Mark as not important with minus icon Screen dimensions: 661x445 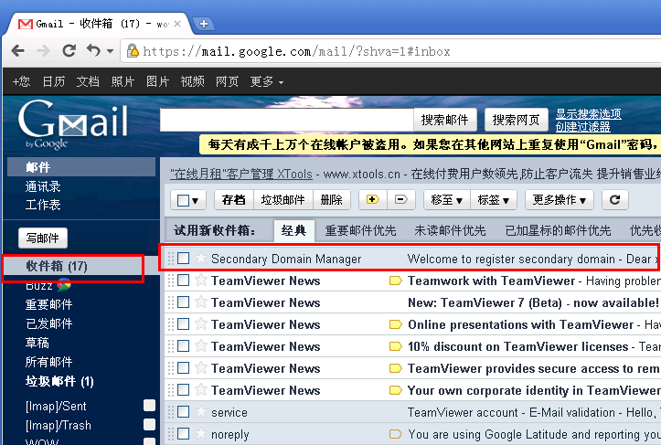[400, 199]
